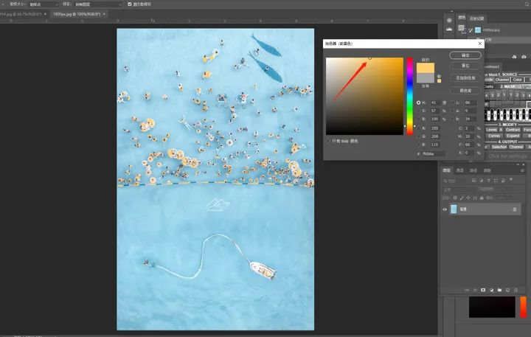The height and width of the screenshot is (337, 531).
Task: Toggle the show sampling ring checkbox
Action: tap(130, 4)
